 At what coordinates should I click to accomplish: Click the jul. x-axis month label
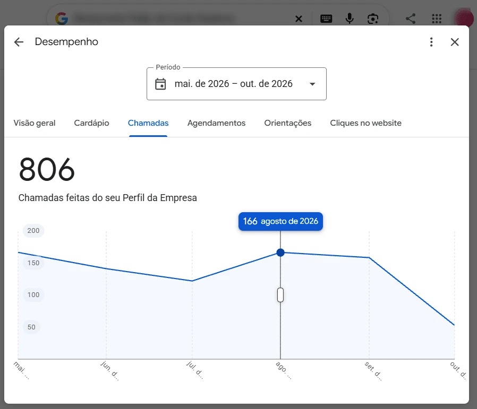195,370
